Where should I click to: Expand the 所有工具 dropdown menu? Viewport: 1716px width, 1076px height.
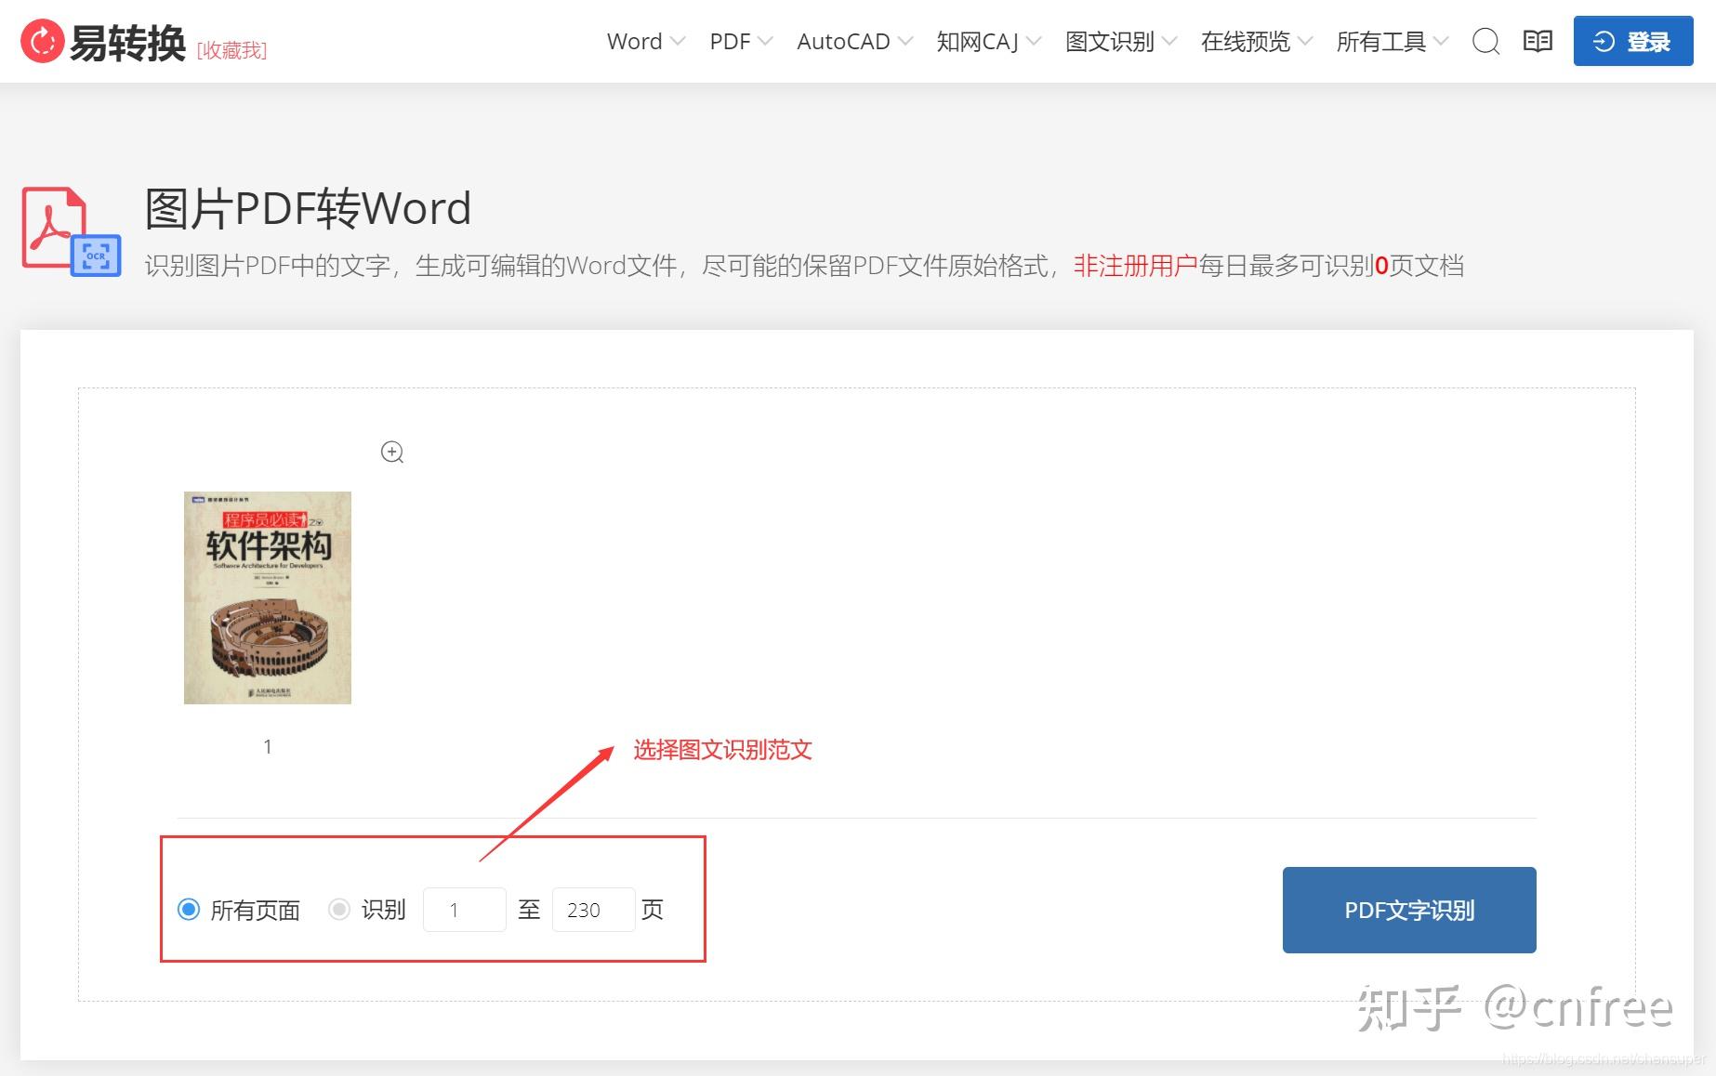[1393, 42]
